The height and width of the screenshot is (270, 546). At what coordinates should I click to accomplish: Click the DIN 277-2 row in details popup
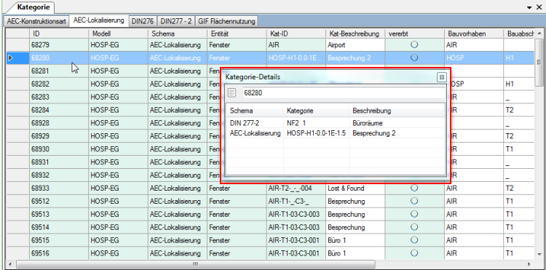point(336,123)
